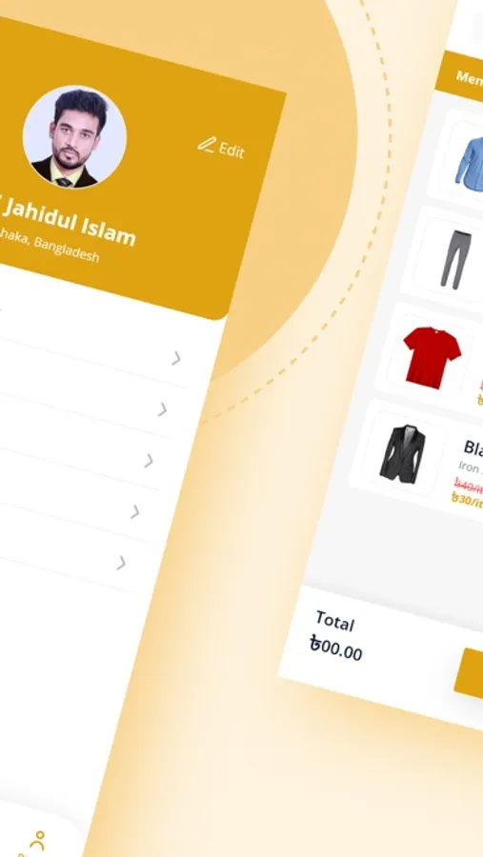Screen dimensions: 483x857
Task: Select the red T-shirt item image
Action: pos(432,357)
